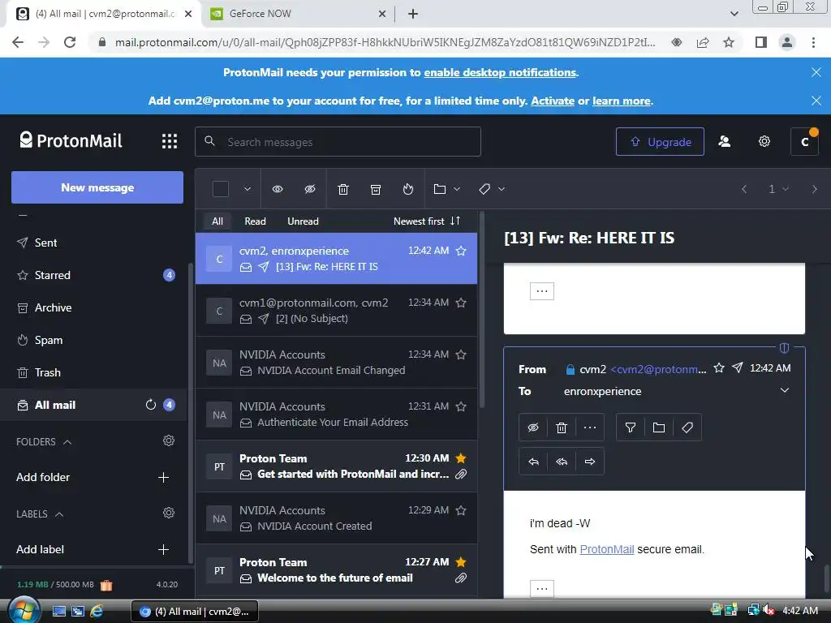Star the NVIDIA Account Created message
The width and height of the screenshot is (831, 623).
(x=461, y=510)
